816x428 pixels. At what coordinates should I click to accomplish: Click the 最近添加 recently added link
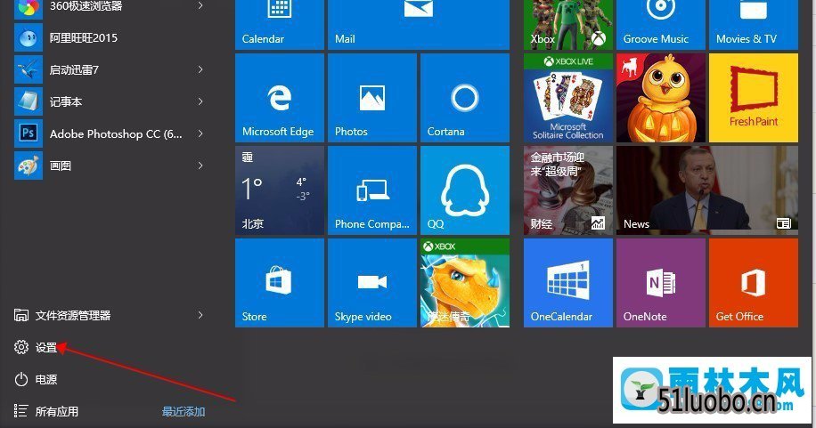point(184,411)
